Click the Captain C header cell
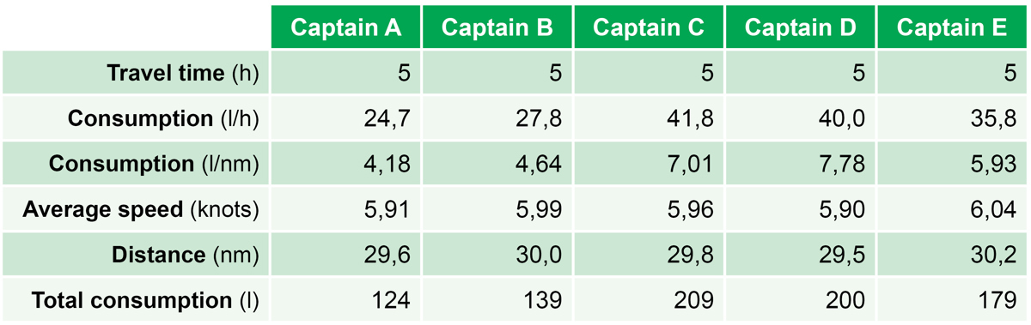Image resolution: width=1031 pixels, height=325 pixels. (x=649, y=27)
